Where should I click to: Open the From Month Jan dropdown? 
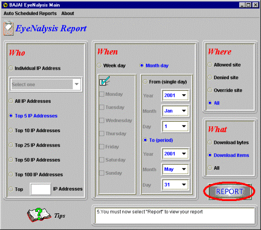coord(175,111)
